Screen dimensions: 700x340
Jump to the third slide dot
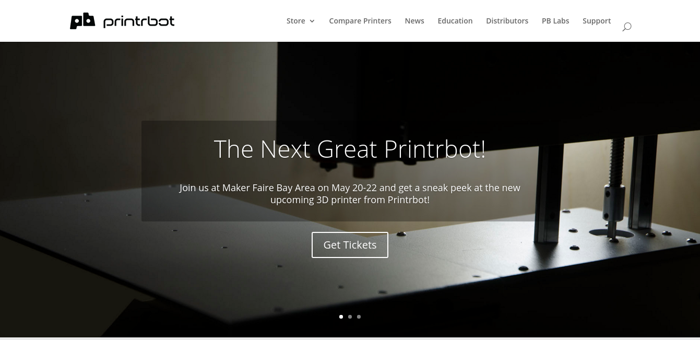point(359,316)
